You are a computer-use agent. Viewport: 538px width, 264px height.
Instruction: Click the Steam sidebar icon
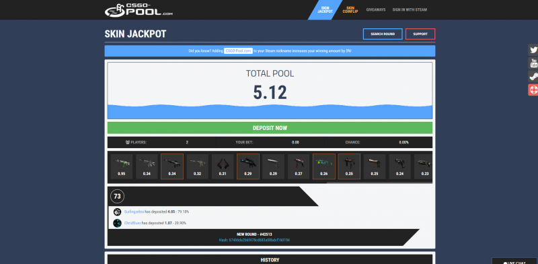pos(533,77)
